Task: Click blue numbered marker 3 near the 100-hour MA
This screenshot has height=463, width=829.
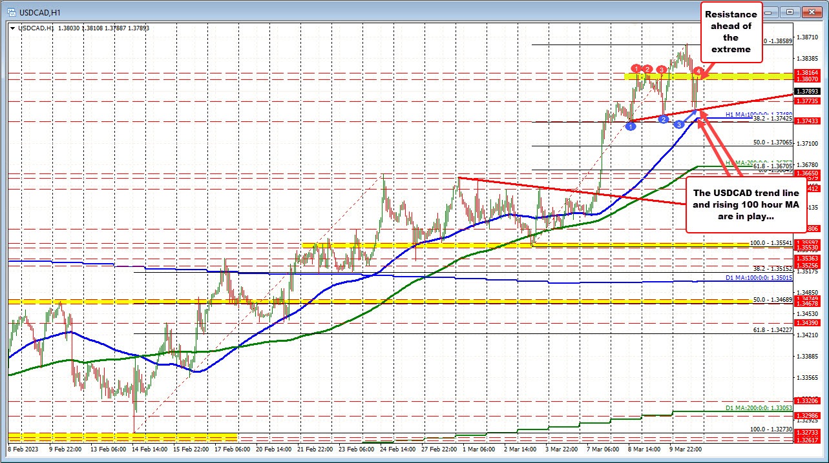Action: [x=678, y=124]
